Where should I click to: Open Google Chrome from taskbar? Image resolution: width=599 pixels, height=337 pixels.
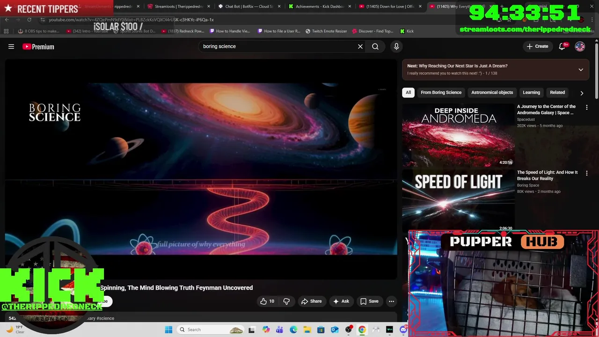[362, 330]
